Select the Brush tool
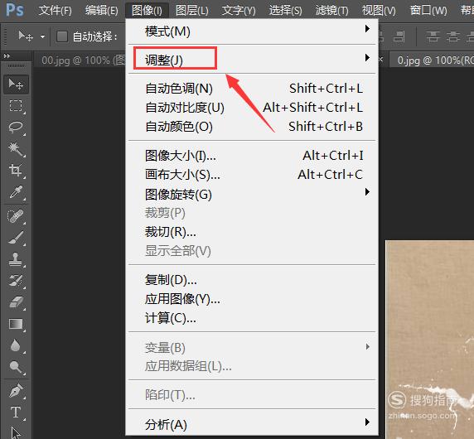 16,238
